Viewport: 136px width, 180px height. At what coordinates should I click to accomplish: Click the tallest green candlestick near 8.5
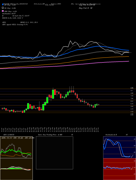53,94
